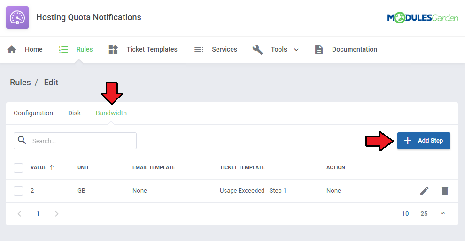Click the ACTION column header
465x241 pixels.
click(336, 167)
